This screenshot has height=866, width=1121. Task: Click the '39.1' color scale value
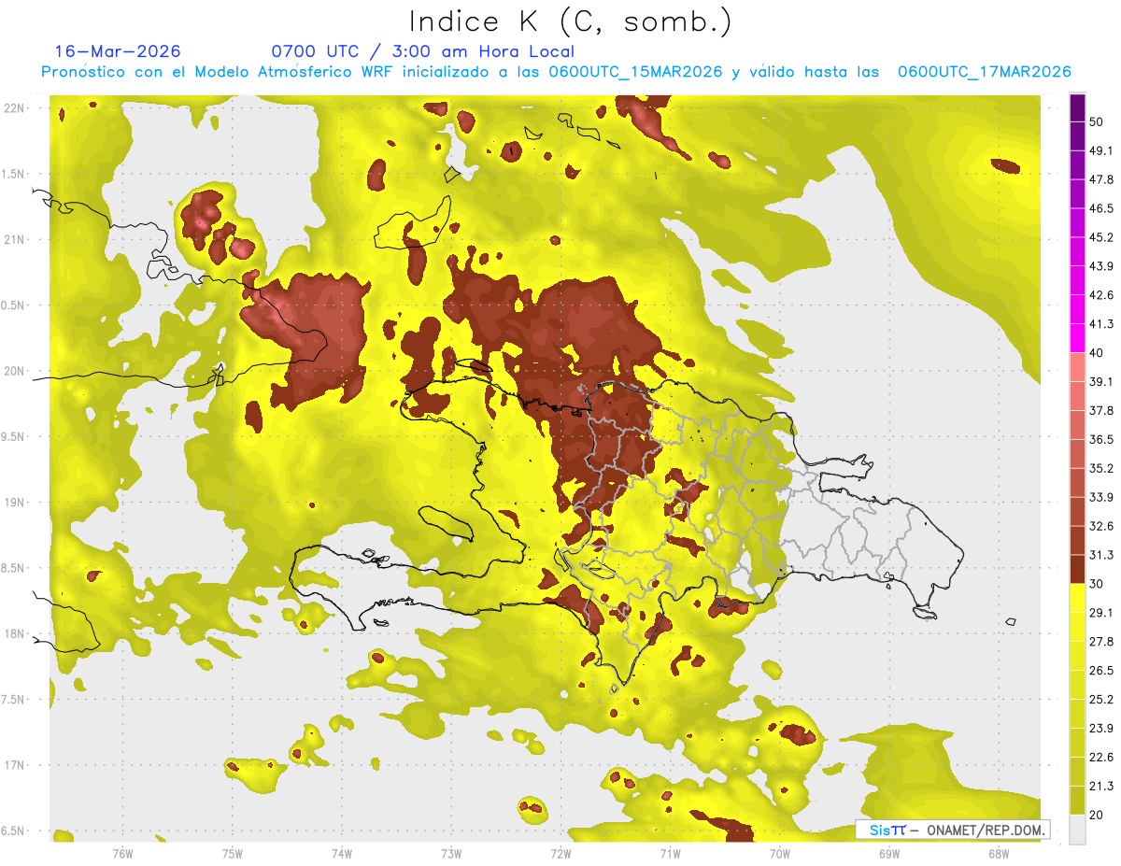(x=1100, y=381)
